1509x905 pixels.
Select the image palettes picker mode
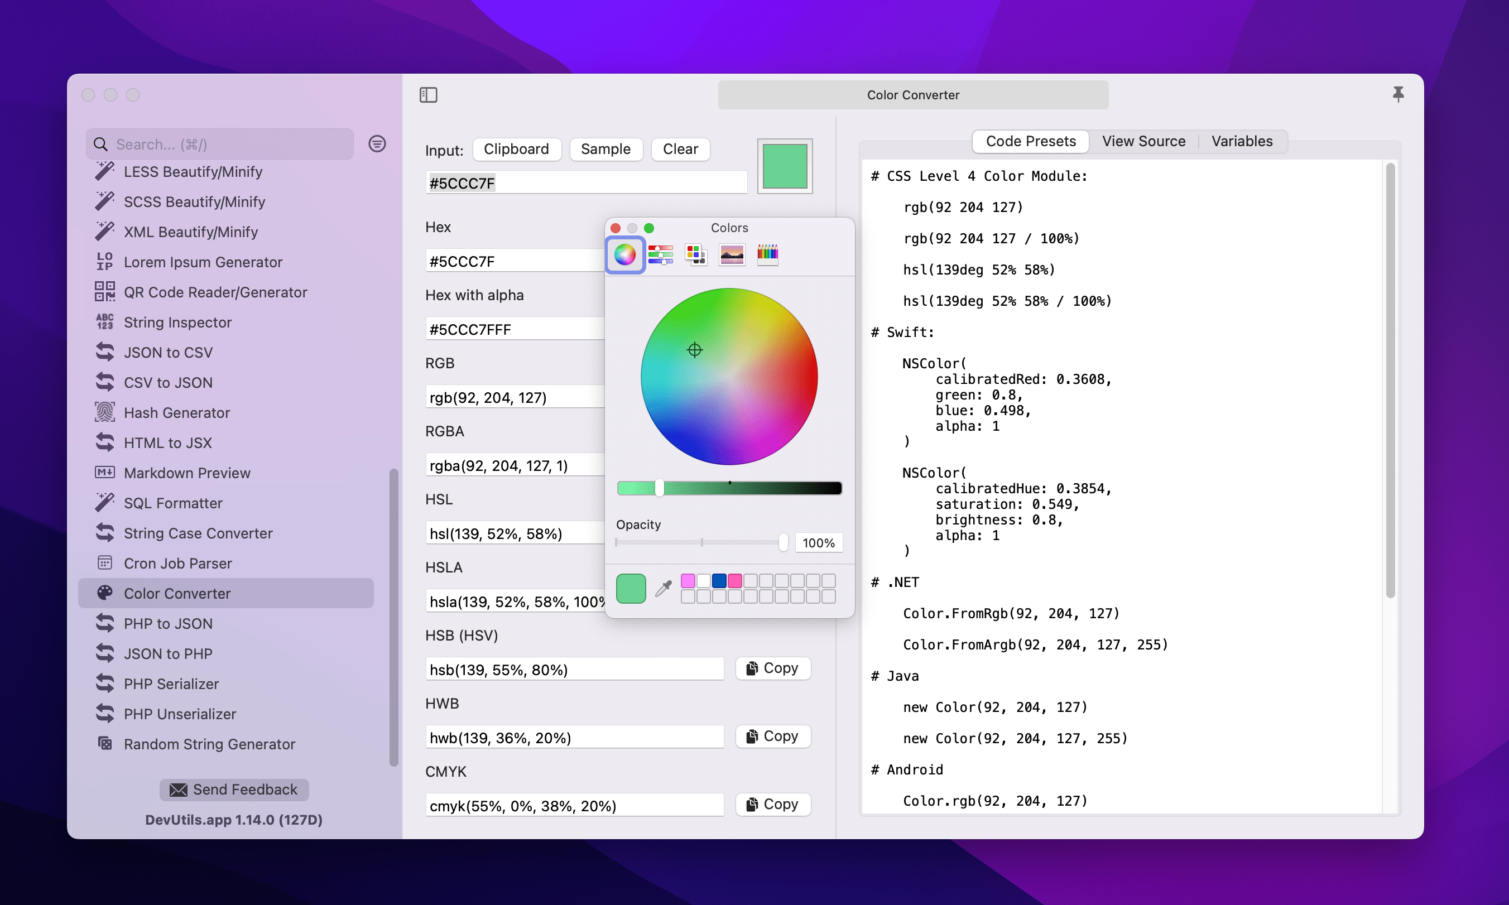(732, 254)
